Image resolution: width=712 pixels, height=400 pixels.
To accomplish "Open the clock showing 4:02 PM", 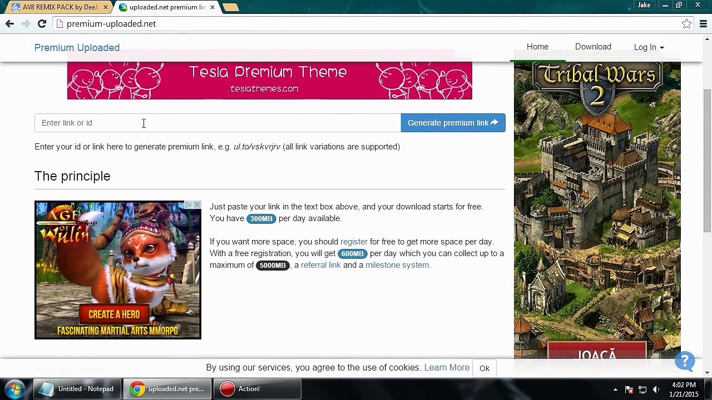I will 684,389.
